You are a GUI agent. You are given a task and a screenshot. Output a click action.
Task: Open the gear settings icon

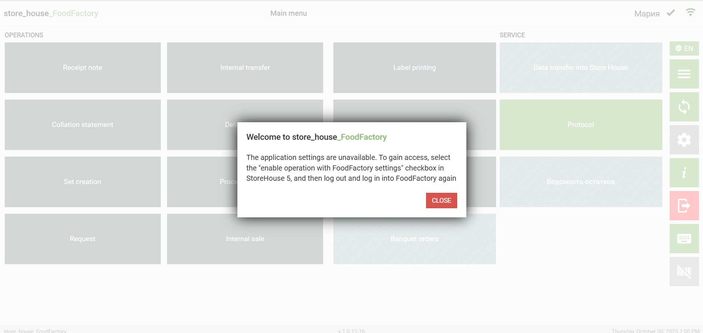(684, 140)
